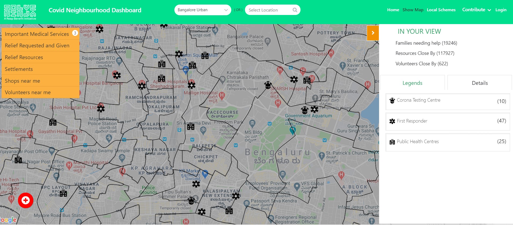Image resolution: width=513 pixels, height=225 pixels.
Task: Click health centre marker above Apollo Hospitals
Action: (x=162, y=78)
